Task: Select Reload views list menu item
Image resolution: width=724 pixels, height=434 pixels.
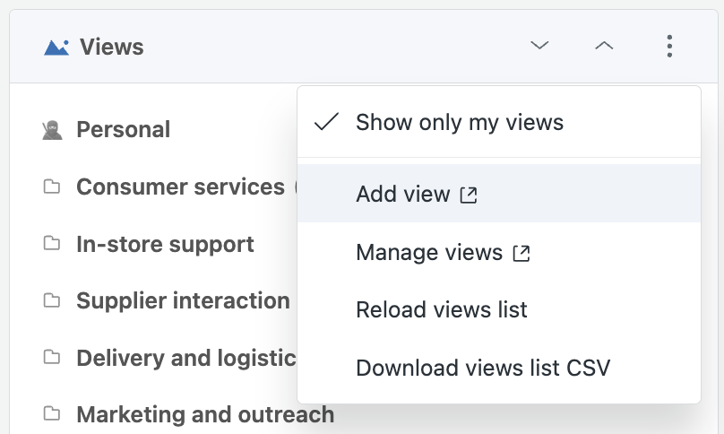Action: click(x=499, y=309)
